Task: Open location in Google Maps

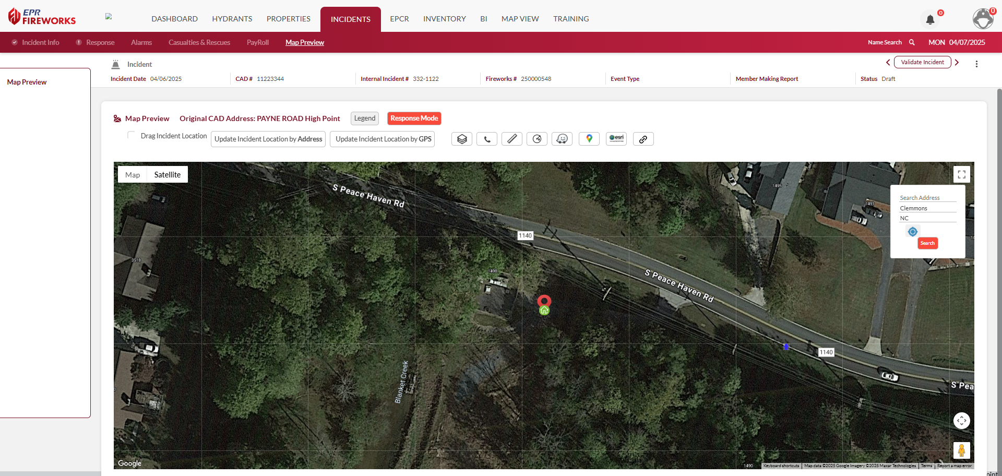Action: tap(589, 139)
